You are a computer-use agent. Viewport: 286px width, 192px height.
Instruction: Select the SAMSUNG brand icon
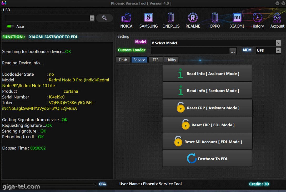[x=148, y=20]
